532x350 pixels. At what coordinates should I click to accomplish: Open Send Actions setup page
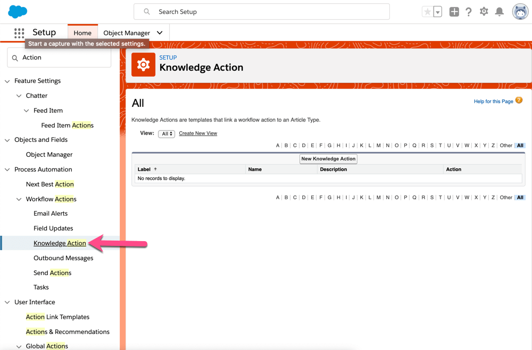[52, 273]
